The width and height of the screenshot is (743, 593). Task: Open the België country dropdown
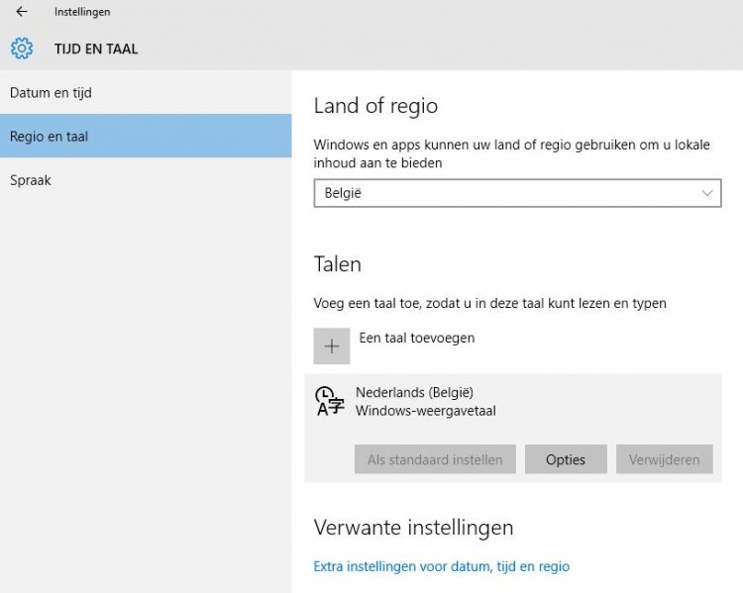[x=515, y=193]
